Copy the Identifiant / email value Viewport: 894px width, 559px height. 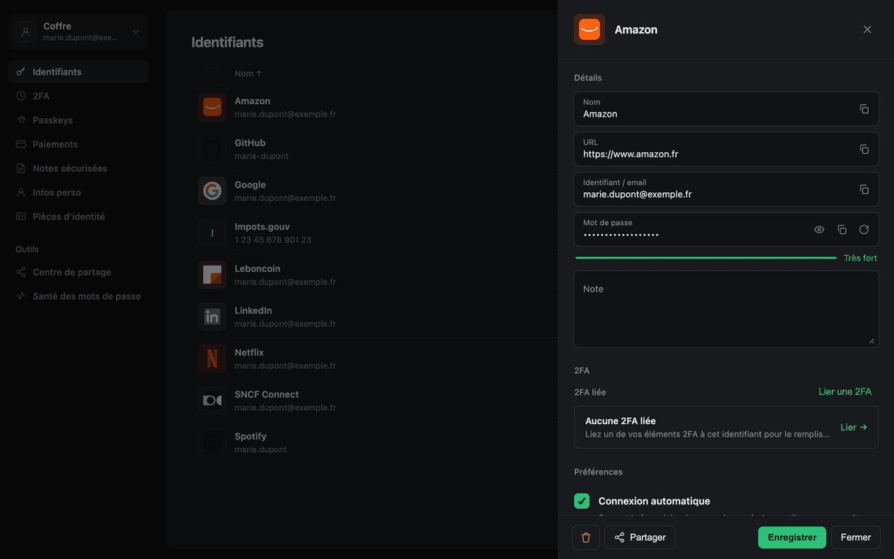864,189
